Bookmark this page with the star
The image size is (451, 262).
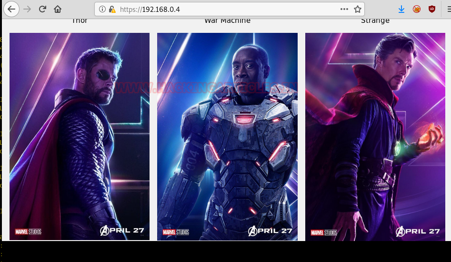(358, 9)
